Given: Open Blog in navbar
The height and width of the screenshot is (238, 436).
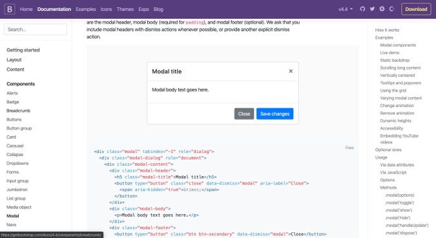Looking at the screenshot, I should coord(158,9).
